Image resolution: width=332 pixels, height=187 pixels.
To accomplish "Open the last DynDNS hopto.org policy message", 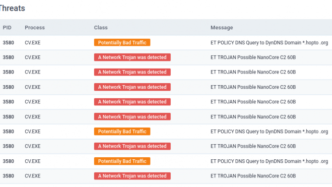I will point(269,161).
